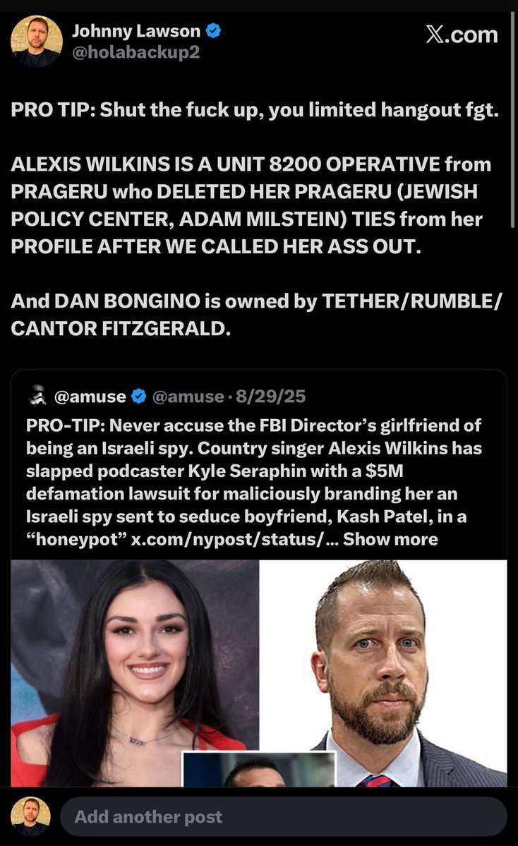Click the blue verified badge beside Johnny Lawson
This screenshot has width=518, height=846.
point(214,31)
